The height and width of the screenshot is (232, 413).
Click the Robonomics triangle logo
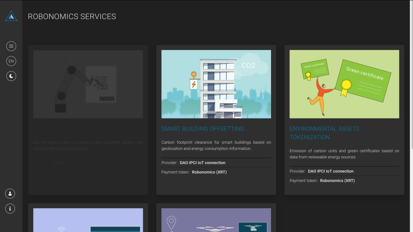(x=11, y=16)
